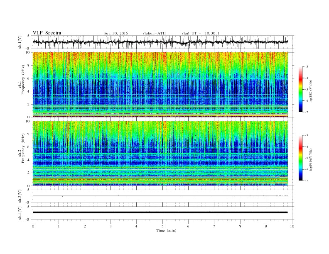329x254 pixels.
Task: Click the "1" minute tick on the time axis
Action: point(59,226)
